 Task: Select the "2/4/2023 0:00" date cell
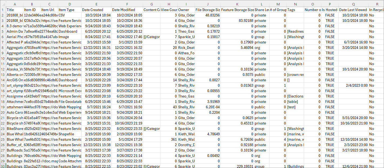(x=353, y=85)
